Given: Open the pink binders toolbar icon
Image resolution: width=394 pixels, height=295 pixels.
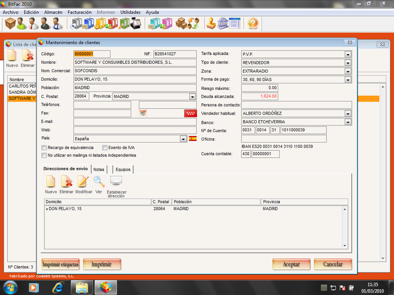Looking at the screenshot, I should 166,23.
